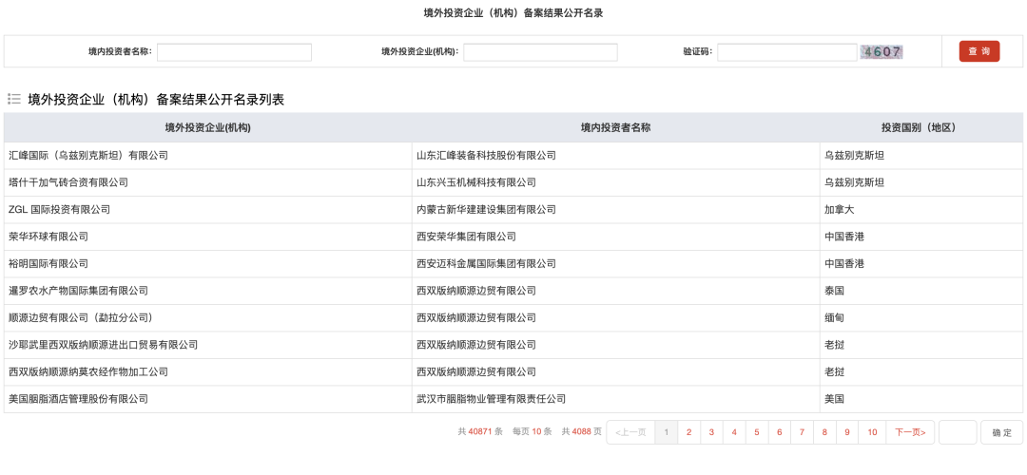Click 武汉市胭脂物业管理有限责任公司 investor cell
This screenshot has height=475, width=1027.
coord(615,399)
